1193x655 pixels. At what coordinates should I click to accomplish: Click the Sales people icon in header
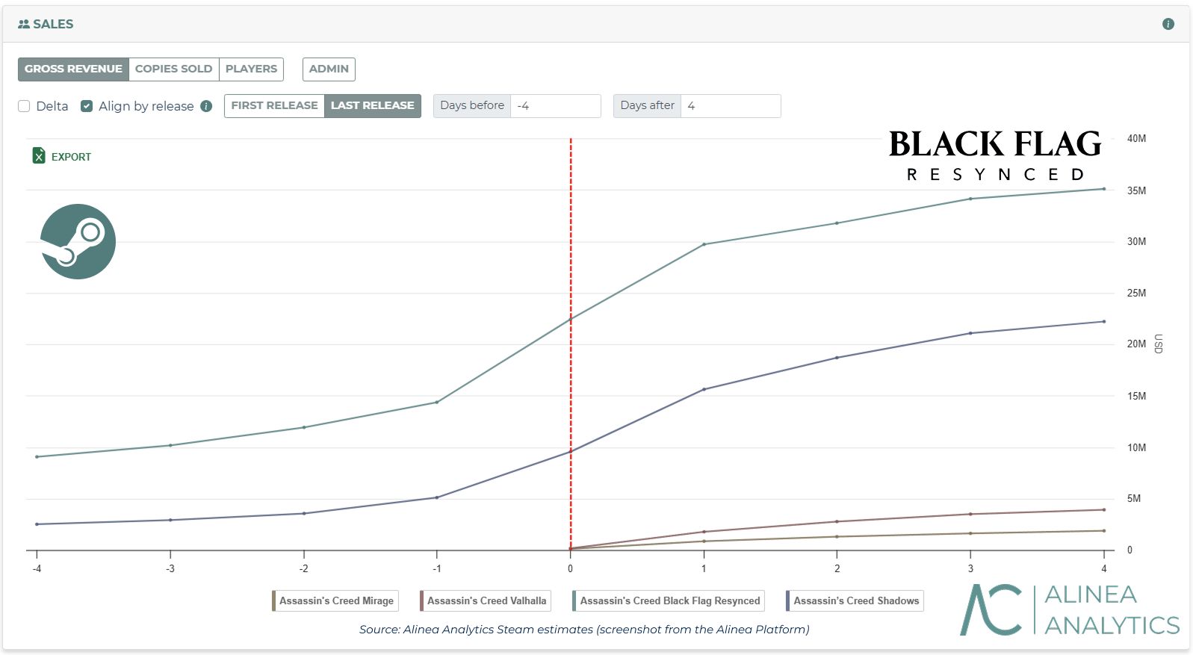pos(24,24)
